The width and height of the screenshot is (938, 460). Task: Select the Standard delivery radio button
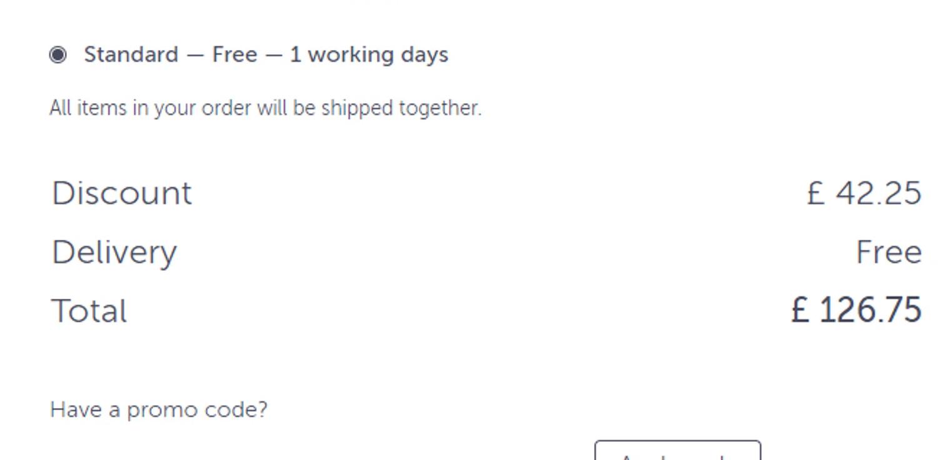pyautogui.click(x=58, y=55)
